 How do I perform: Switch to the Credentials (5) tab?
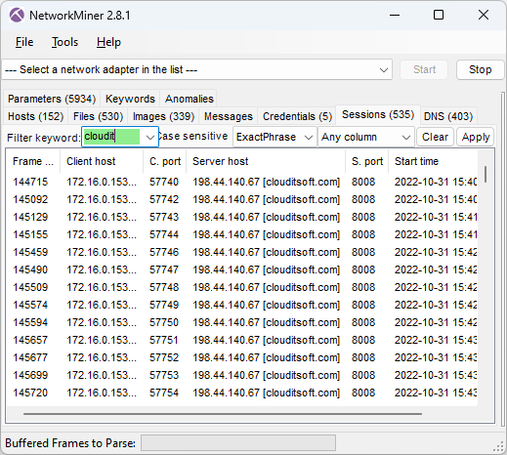coord(297,116)
